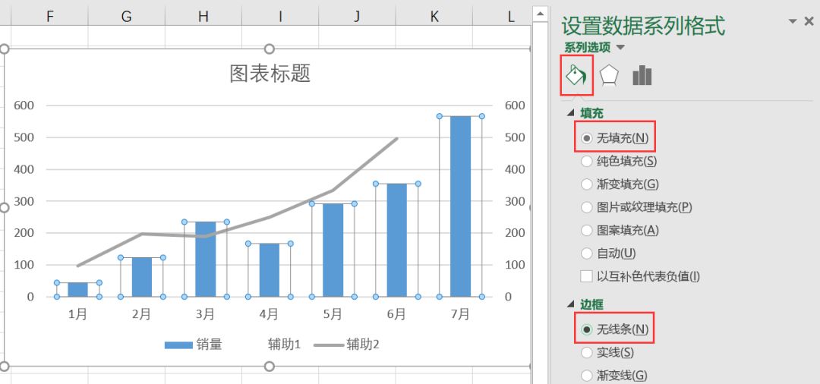Choose 渐变填充 fill option
This screenshot has height=384, width=820.
tap(587, 184)
